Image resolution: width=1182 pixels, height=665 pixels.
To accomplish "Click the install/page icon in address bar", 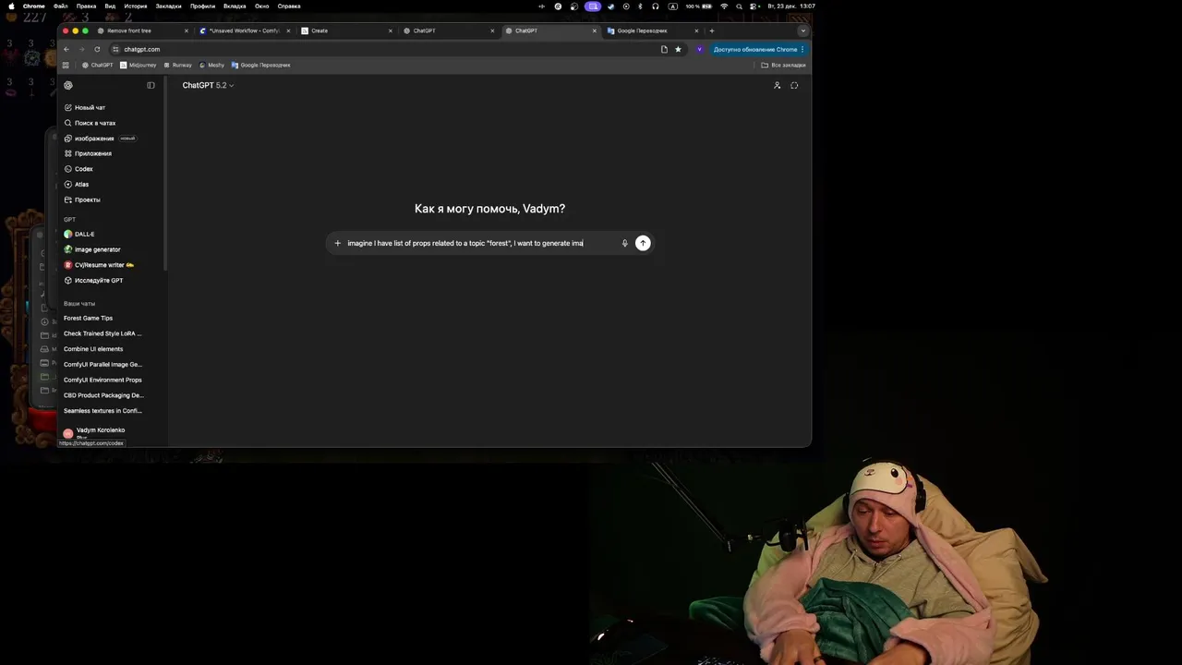I will click(x=664, y=49).
